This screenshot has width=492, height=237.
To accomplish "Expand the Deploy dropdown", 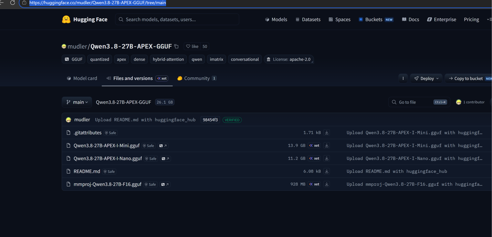I will tap(426, 78).
